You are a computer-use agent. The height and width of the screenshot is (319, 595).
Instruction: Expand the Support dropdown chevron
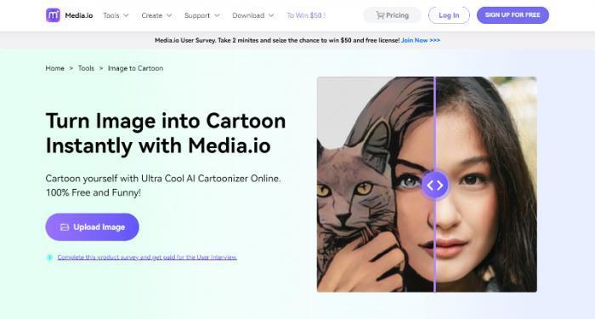pyautogui.click(x=217, y=15)
